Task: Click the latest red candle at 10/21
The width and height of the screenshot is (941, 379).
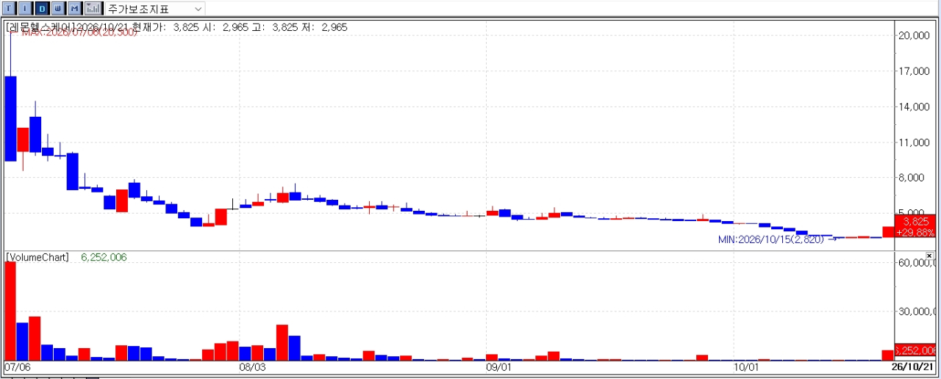Action: point(888,232)
